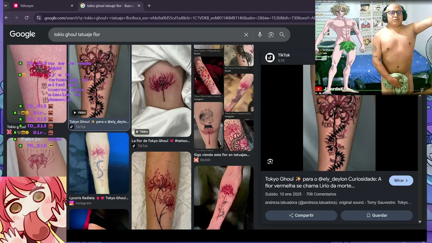Click the 'Lycoris Radiata' result title
Screen dimensions: 432x243
pyautogui.click(x=99, y=198)
